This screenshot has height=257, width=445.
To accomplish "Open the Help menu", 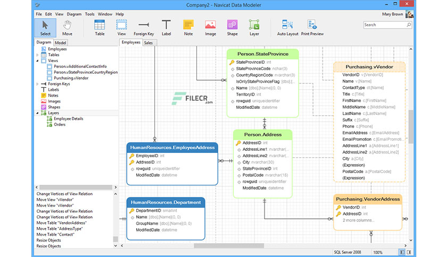I will pyautogui.click(x=120, y=14).
